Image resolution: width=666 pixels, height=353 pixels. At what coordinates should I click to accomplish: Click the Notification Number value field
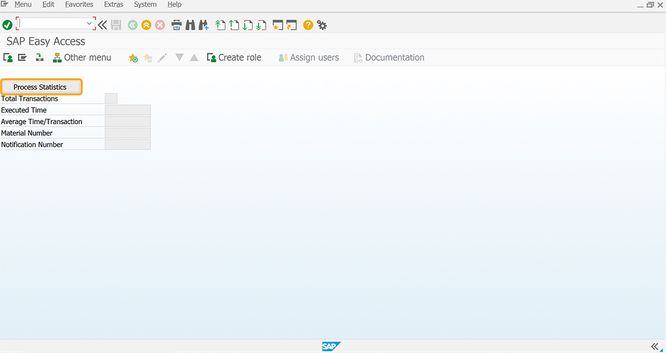coord(128,144)
